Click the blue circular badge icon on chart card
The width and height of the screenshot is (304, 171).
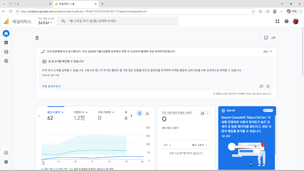tap(140, 113)
